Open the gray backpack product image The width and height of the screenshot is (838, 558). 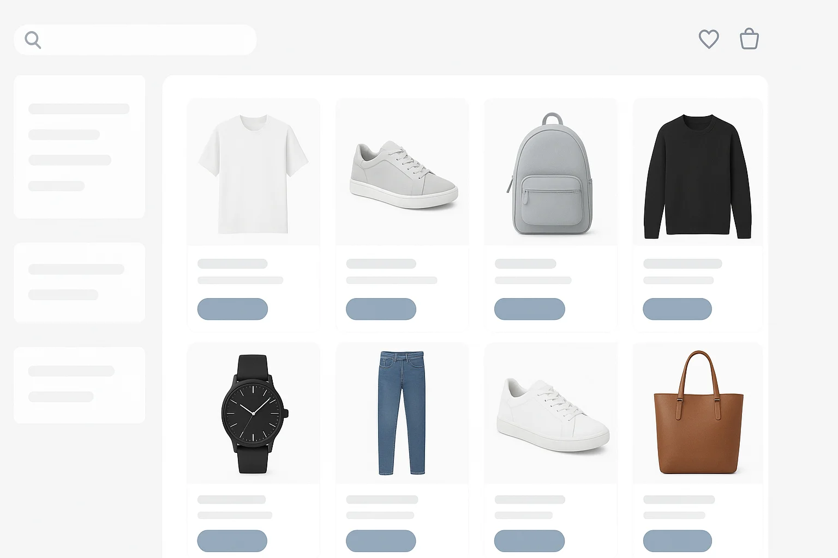pos(550,174)
